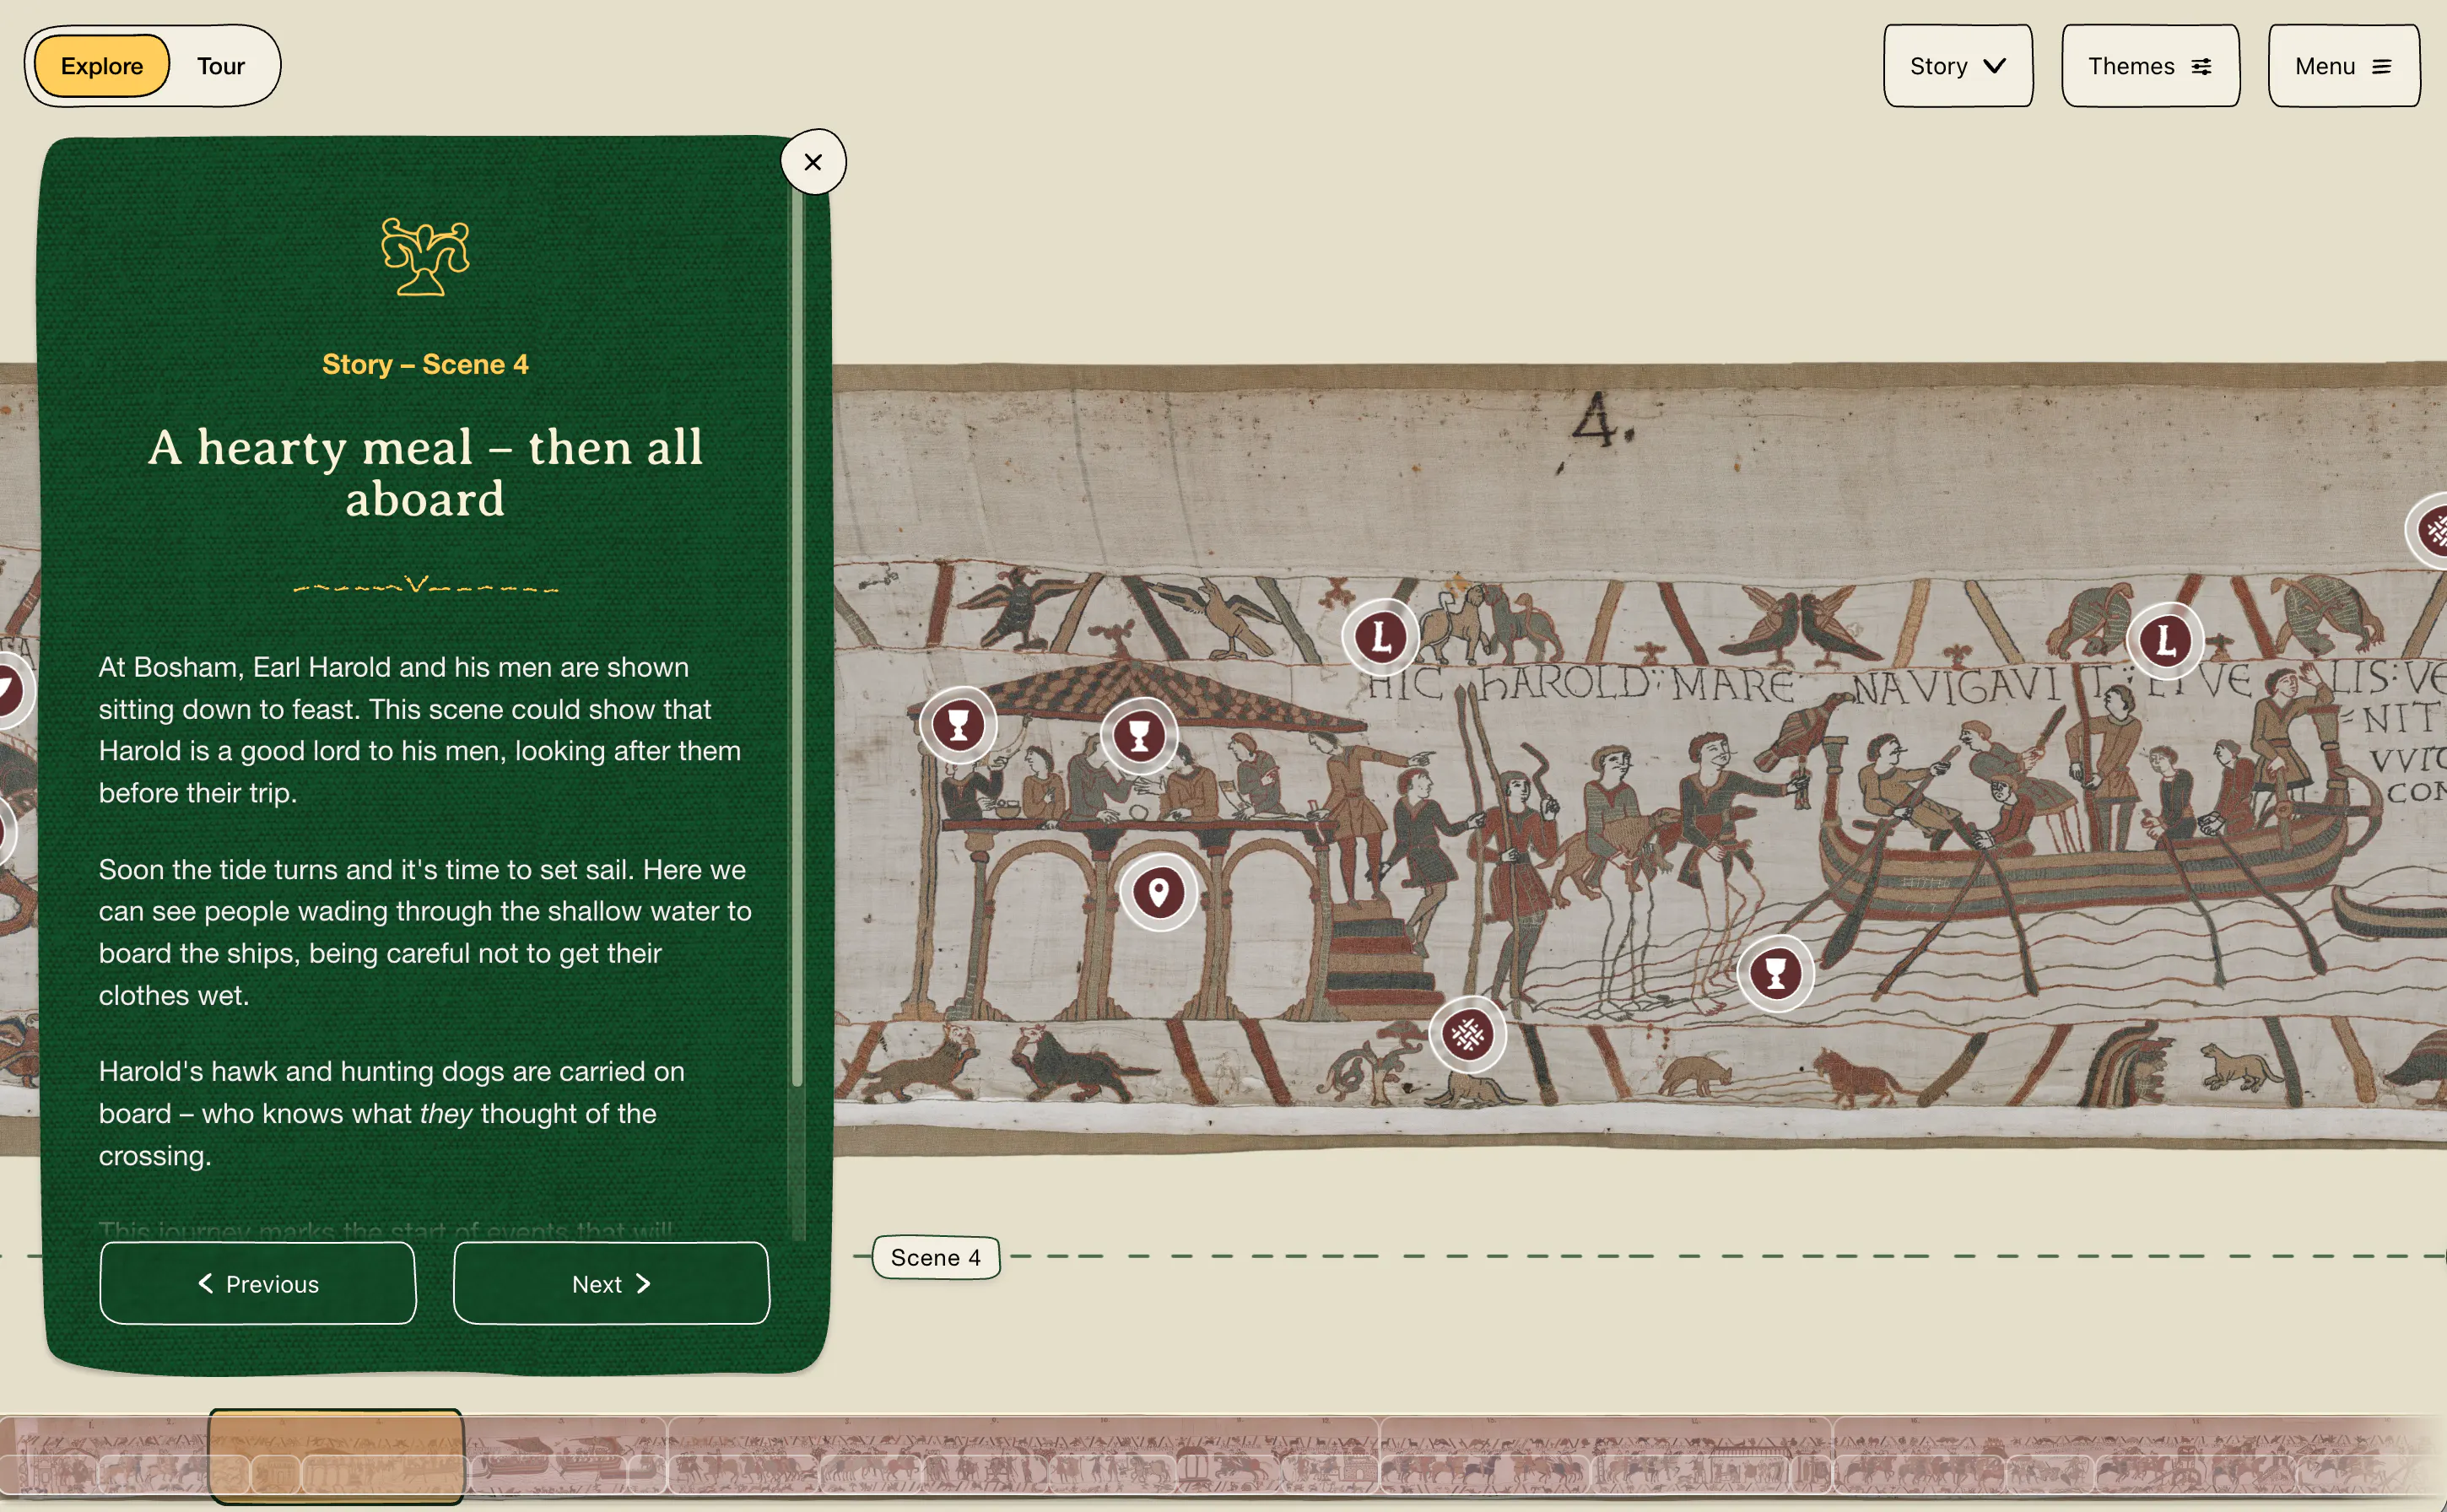Close the Scene 4 story panel
The width and height of the screenshot is (2447, 1512).
click(x=812, y=162)
